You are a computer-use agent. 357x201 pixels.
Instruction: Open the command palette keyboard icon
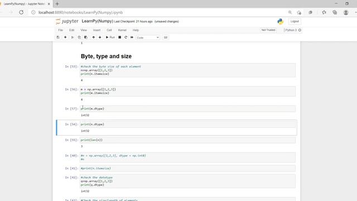pyautogui.click(x=166, y=37)
